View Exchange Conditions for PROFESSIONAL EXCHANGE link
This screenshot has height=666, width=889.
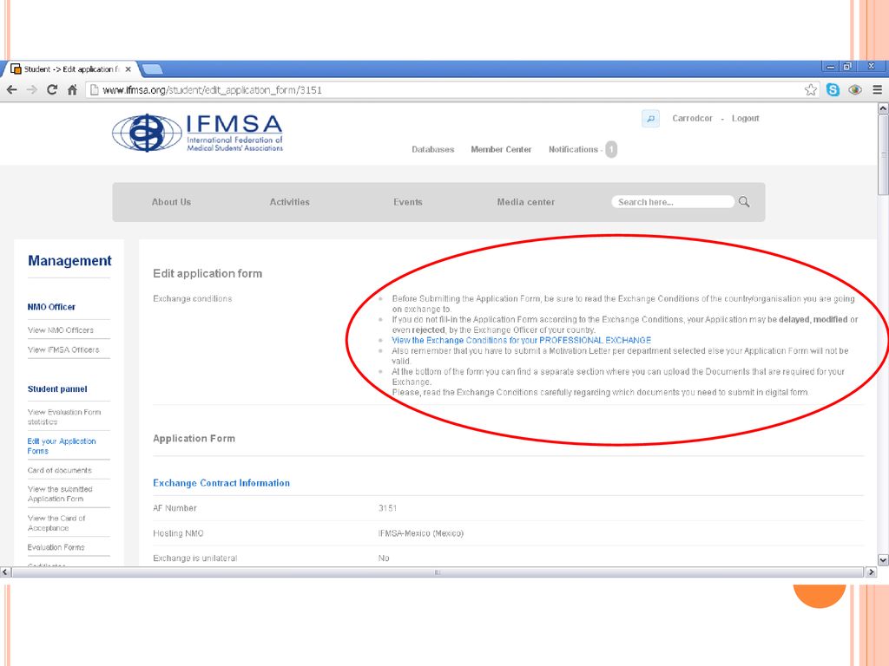click(521, 340)
